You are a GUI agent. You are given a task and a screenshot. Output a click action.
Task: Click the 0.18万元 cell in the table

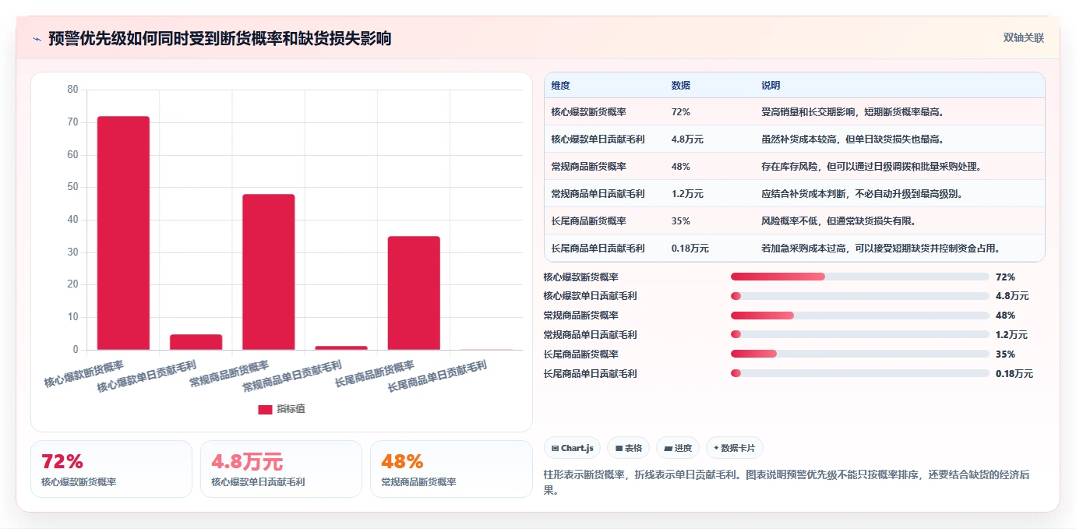[x=690, y=249]
